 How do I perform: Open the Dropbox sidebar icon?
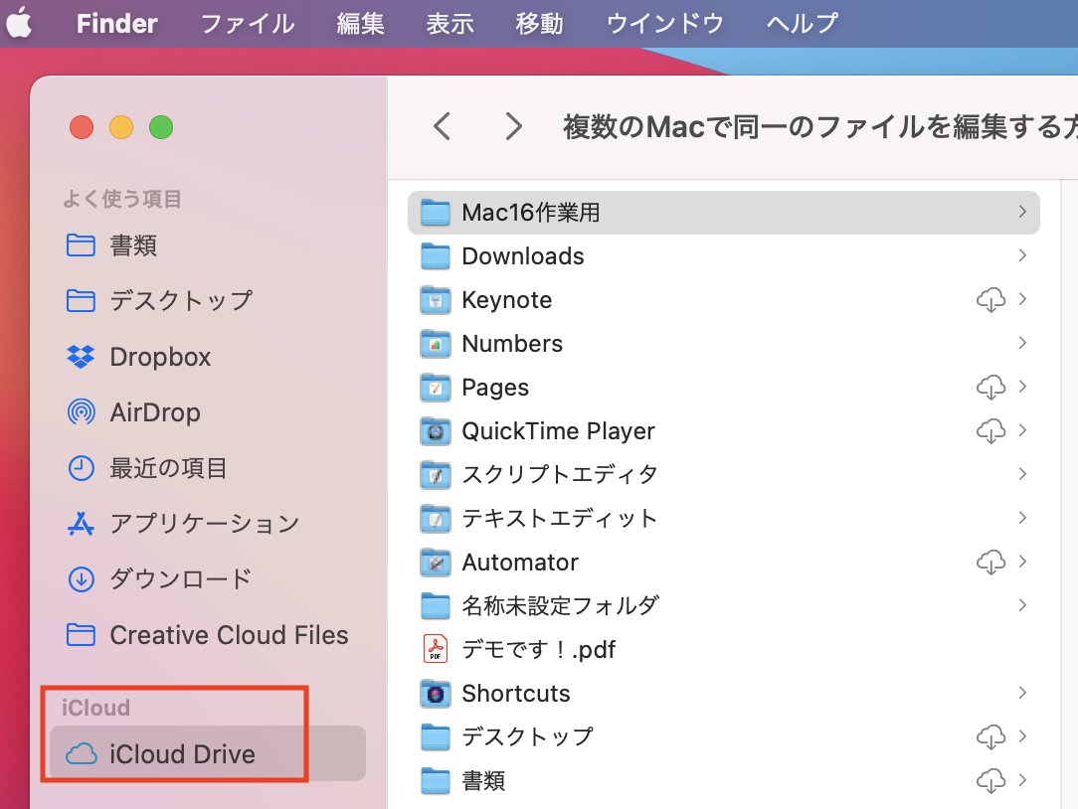[81, 357]
